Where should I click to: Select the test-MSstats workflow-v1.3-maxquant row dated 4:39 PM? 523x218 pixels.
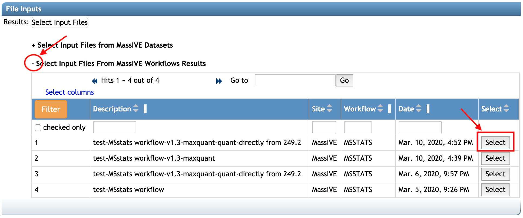click(495, 158)
